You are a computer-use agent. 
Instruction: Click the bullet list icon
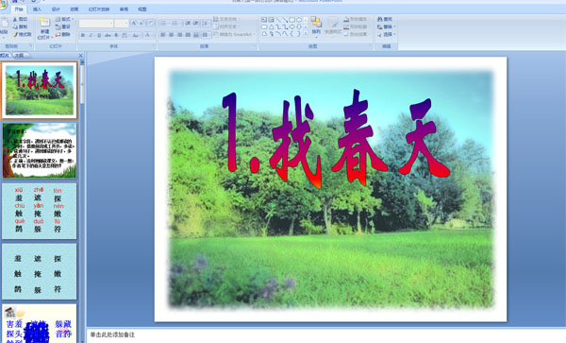(163, 24)
